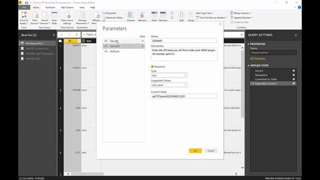The image size is (320, 180).
Task: Click the Remove Rows ribbon icon
Action: click(x=163, y=15)
